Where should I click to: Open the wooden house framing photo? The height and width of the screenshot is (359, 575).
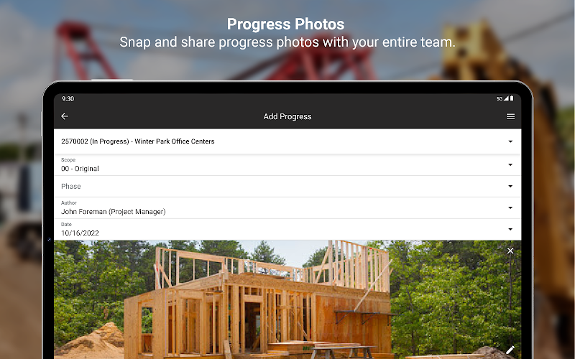click(x=287, y=299)
